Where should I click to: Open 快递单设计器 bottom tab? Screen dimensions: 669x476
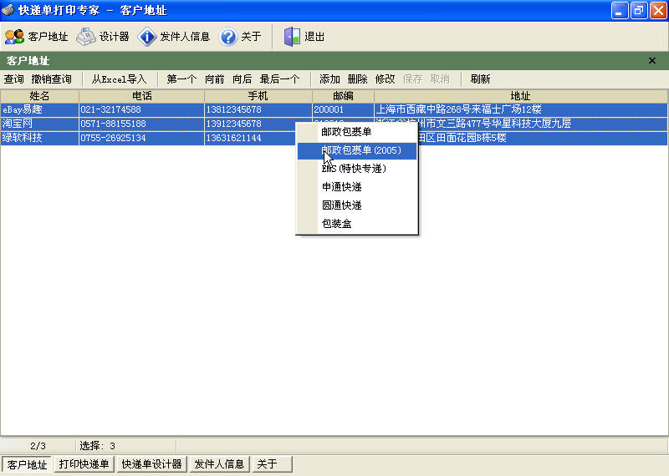click(x=151, y=464)
